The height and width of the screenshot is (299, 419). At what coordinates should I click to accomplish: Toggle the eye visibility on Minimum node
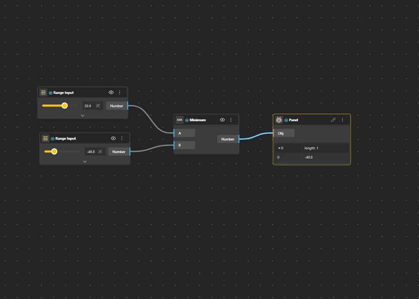point(222,120)
